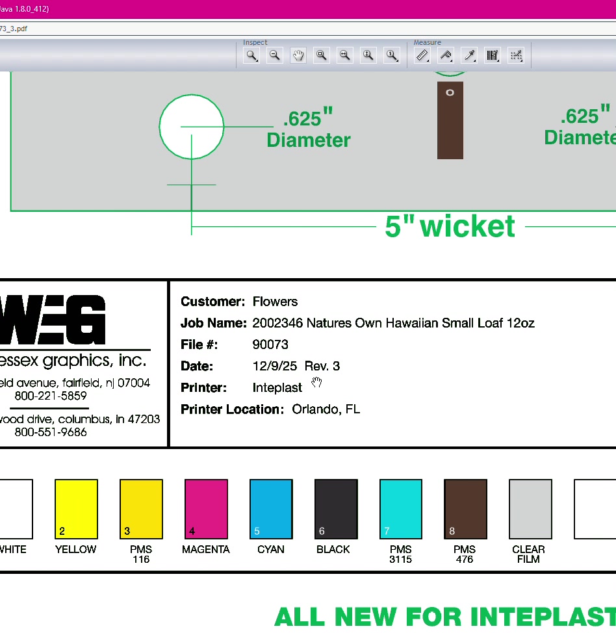Select the Ruler measurement tool
This screenshot has height=633, width=616.
pyautogui.click(x=422, y=55)
